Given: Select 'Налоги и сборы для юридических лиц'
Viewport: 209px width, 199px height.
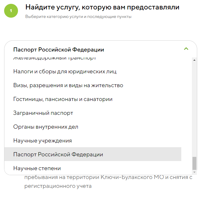Looking at the screenshot, I should pos(93,72).
